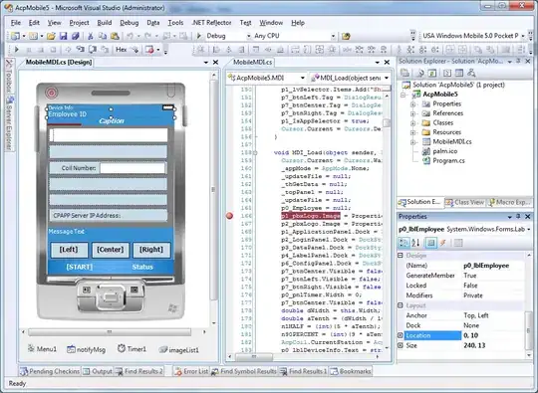Screen dimensions: 538x393
Task: Expand the Location property node
Action: pos(401,335)
